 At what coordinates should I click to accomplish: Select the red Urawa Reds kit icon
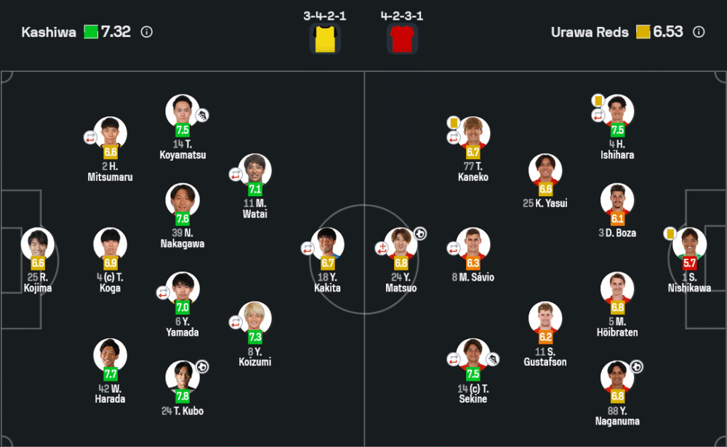click(402, 39)
